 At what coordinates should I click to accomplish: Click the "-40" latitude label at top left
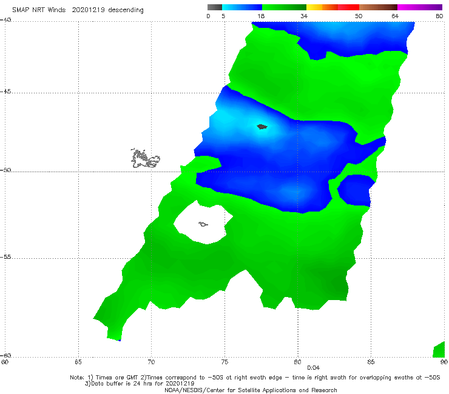pos(5,20)
